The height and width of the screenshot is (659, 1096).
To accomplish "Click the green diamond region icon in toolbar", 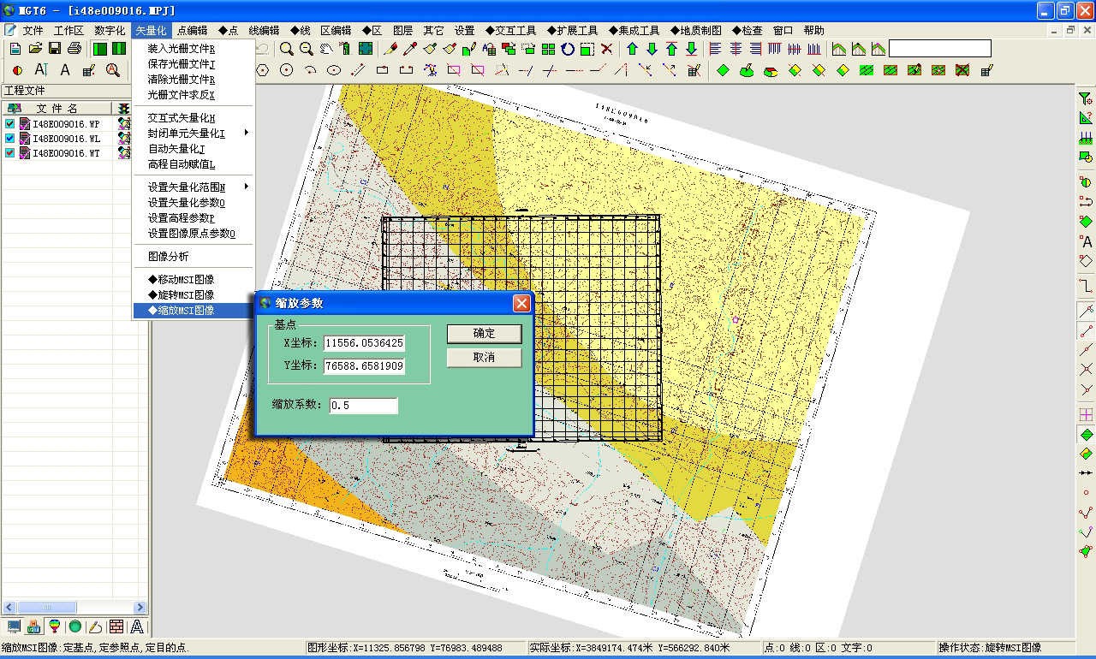I will 723,70.
